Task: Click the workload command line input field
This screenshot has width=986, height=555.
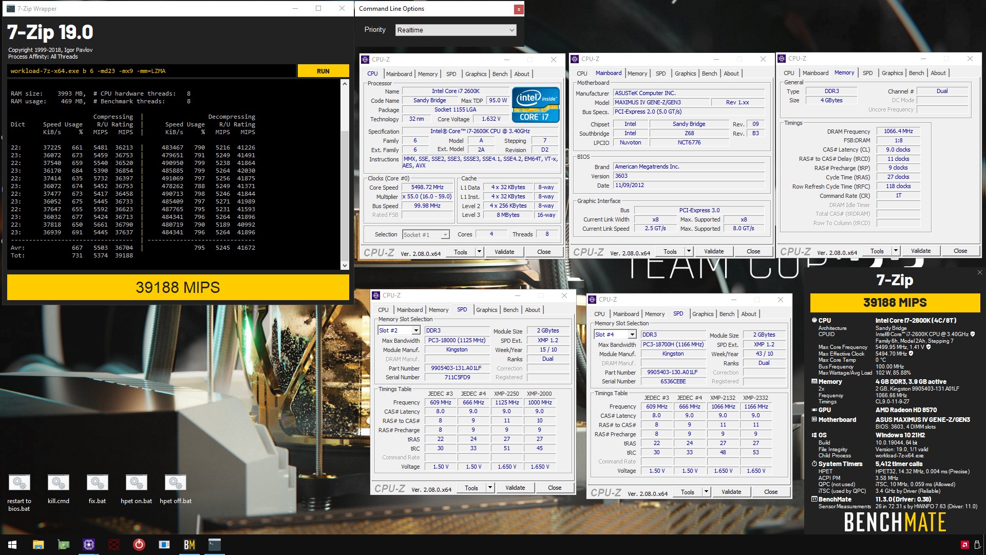Action: click(x=152, y=71)
